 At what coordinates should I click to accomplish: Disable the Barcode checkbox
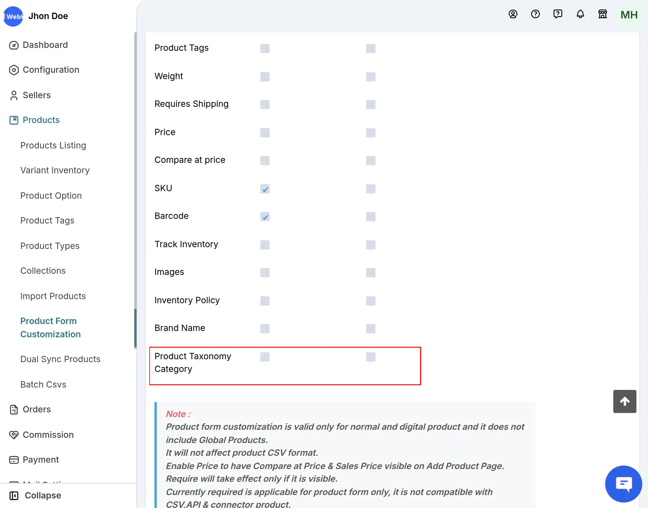coord(265,217)
